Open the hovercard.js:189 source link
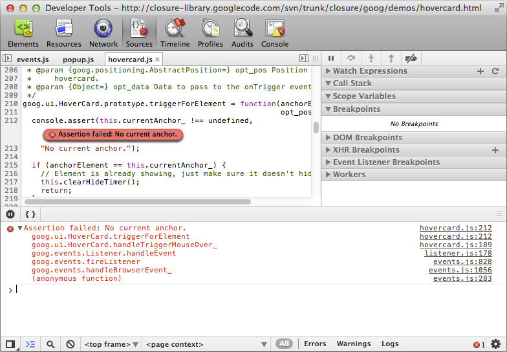 pyautogui.click(x=455, y=245)
